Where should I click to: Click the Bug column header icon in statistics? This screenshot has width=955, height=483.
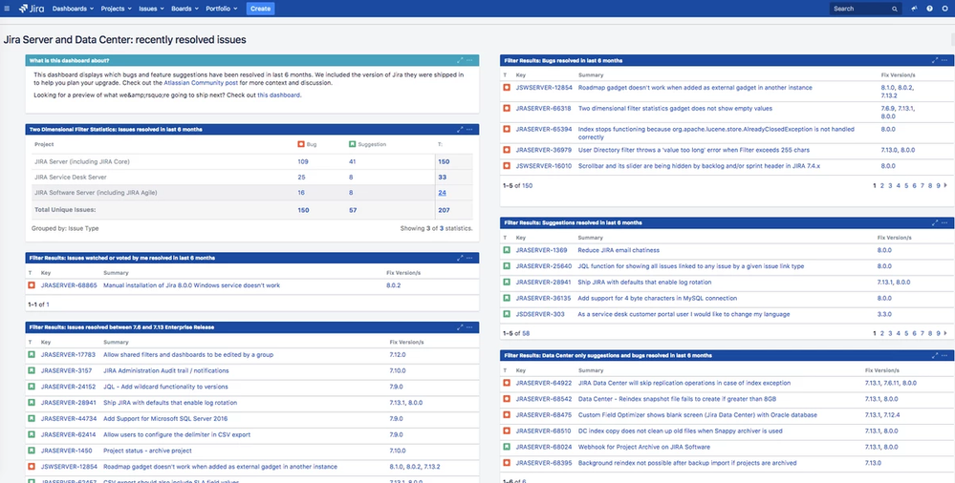pyautogui.click(x=301, y=144)
